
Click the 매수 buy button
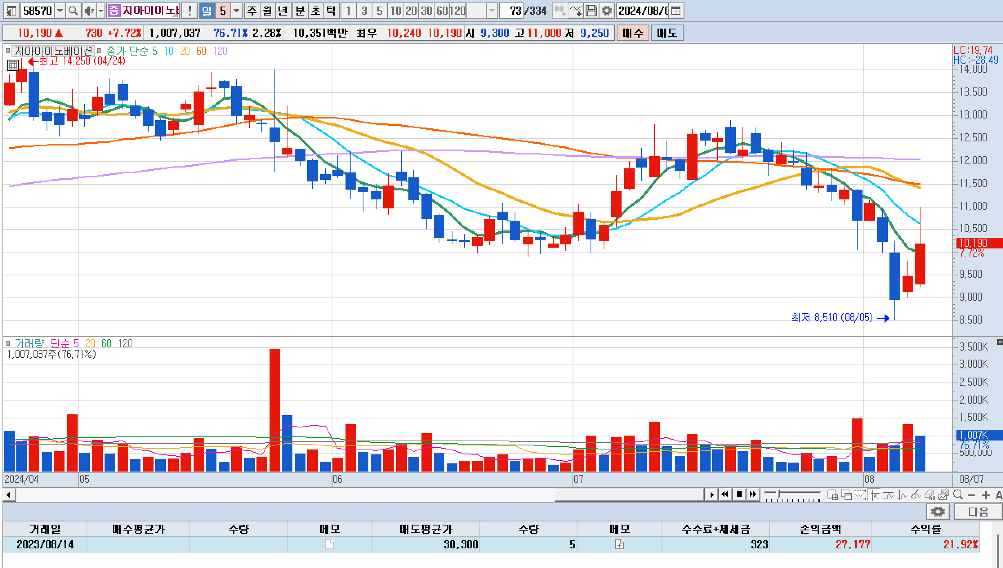pos(633,33)
